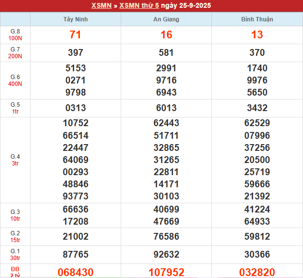This screenshot has height=278, width=303.
Task: Click the G.2 15tr prize label
Action: pyautogui.click(x=15, y=236)
